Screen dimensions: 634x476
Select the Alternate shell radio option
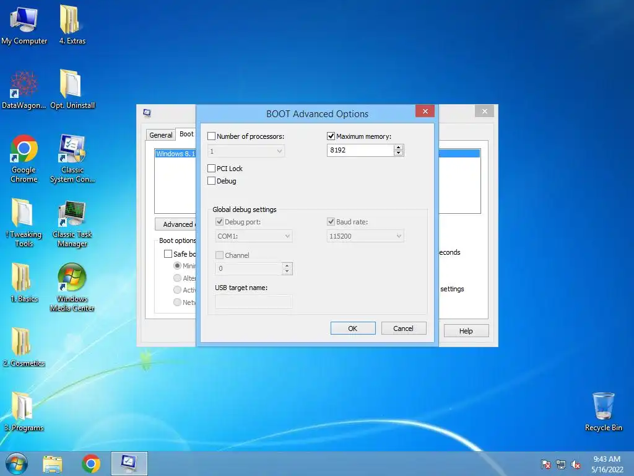coord(177,278)
